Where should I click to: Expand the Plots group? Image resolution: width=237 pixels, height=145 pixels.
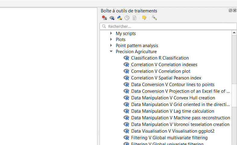(111, 39)
